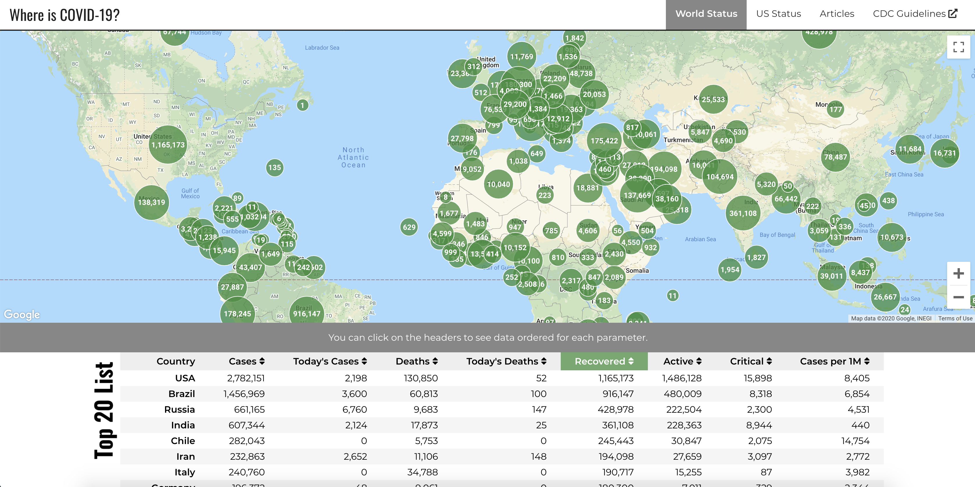This screenshot has height=487, width=975.
Task: Sort table by Active column
Action: (x=682, y=361)
